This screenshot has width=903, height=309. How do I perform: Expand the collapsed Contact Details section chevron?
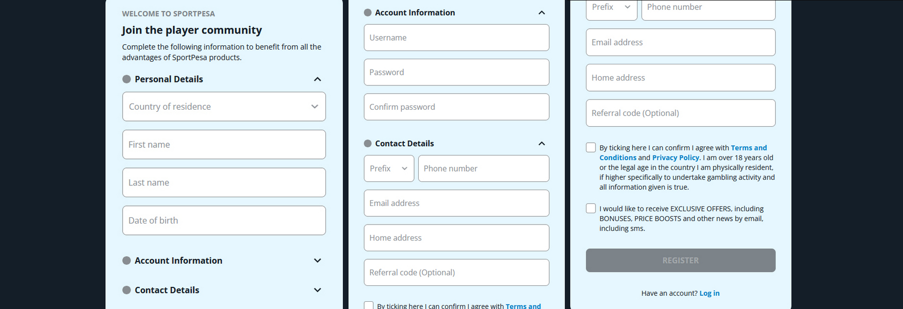coord(318,290)
